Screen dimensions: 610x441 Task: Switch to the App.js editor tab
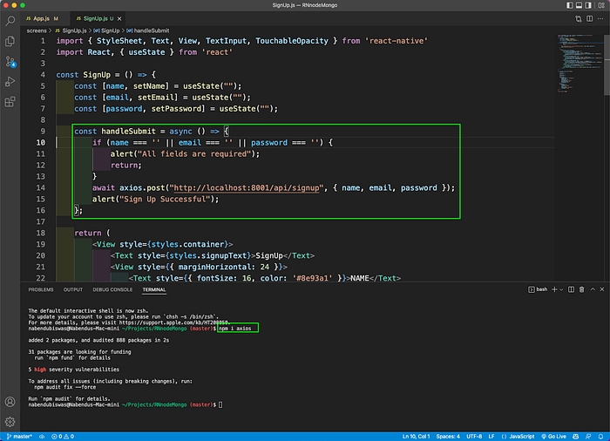tap(42, 18)
